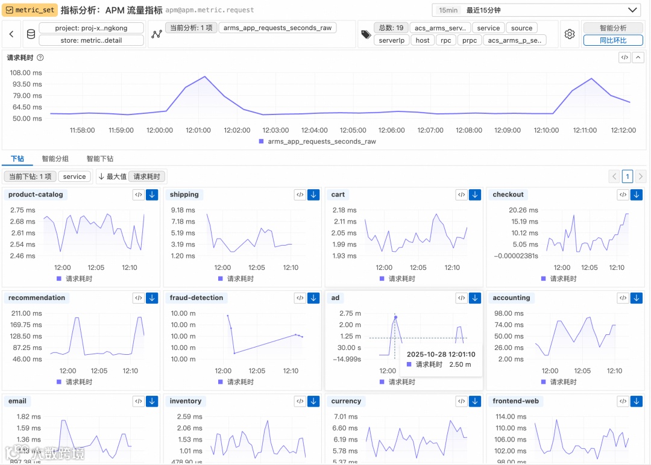This screenshot has height=465, width=651.
Task: Go to next page of charts
Action: pos(641,176)
